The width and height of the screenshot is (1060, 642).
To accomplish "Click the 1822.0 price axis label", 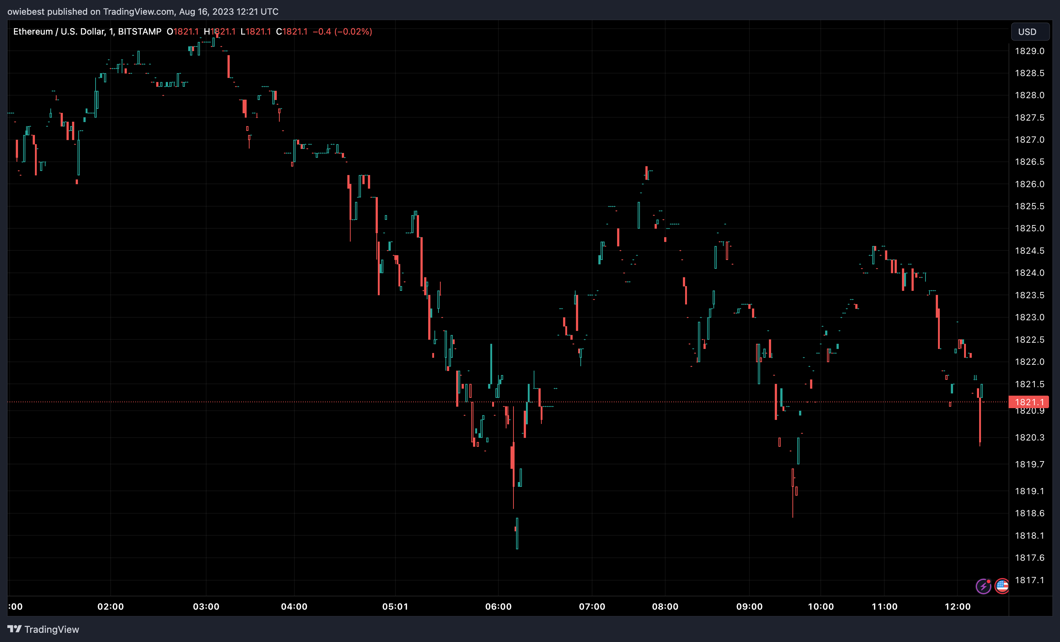I will (x=1029, y=361).
